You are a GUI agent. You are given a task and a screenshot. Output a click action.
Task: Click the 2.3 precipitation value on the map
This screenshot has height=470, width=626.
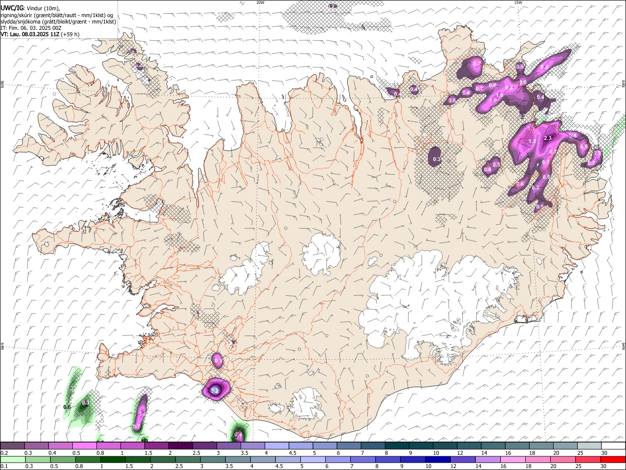tap(548, 139)
